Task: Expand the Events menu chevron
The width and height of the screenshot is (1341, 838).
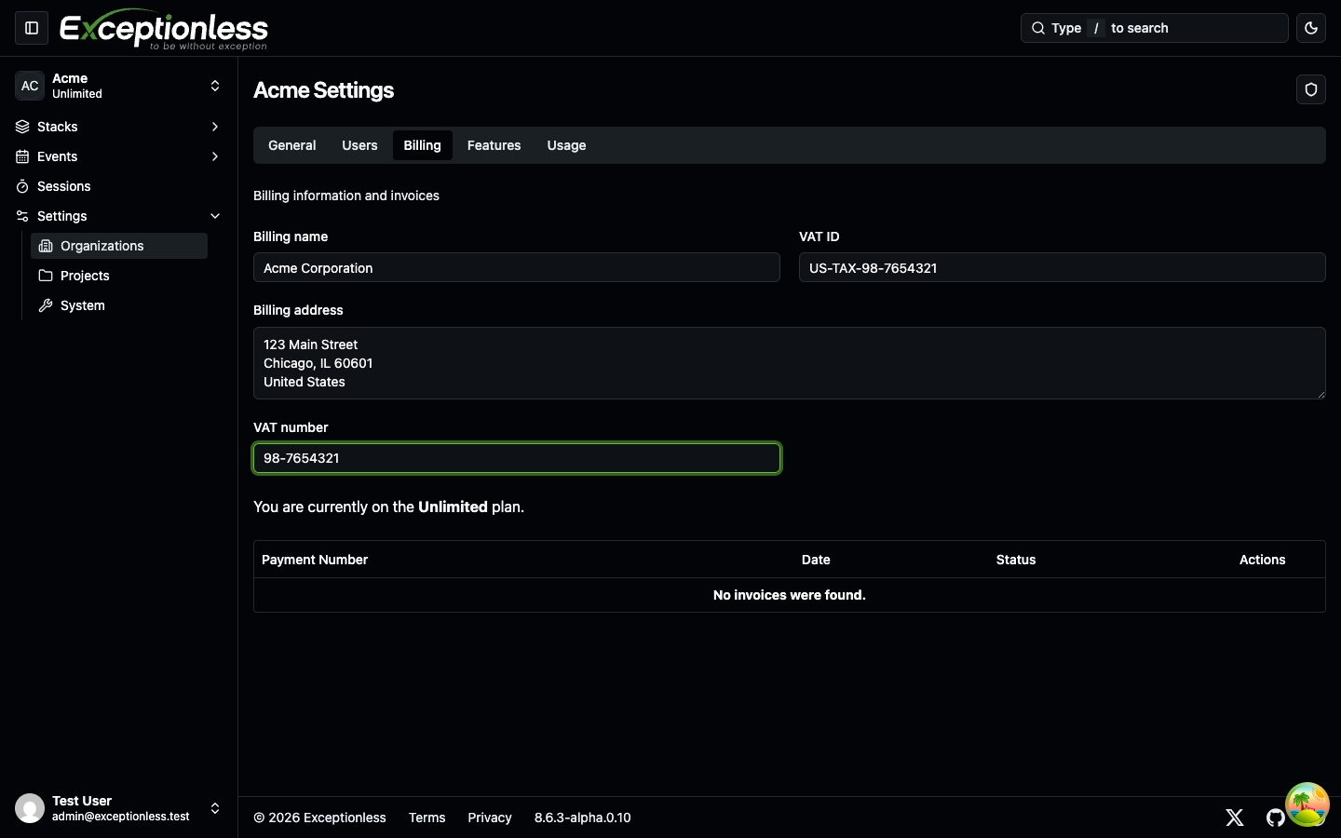Action: (x=215, y=156)
